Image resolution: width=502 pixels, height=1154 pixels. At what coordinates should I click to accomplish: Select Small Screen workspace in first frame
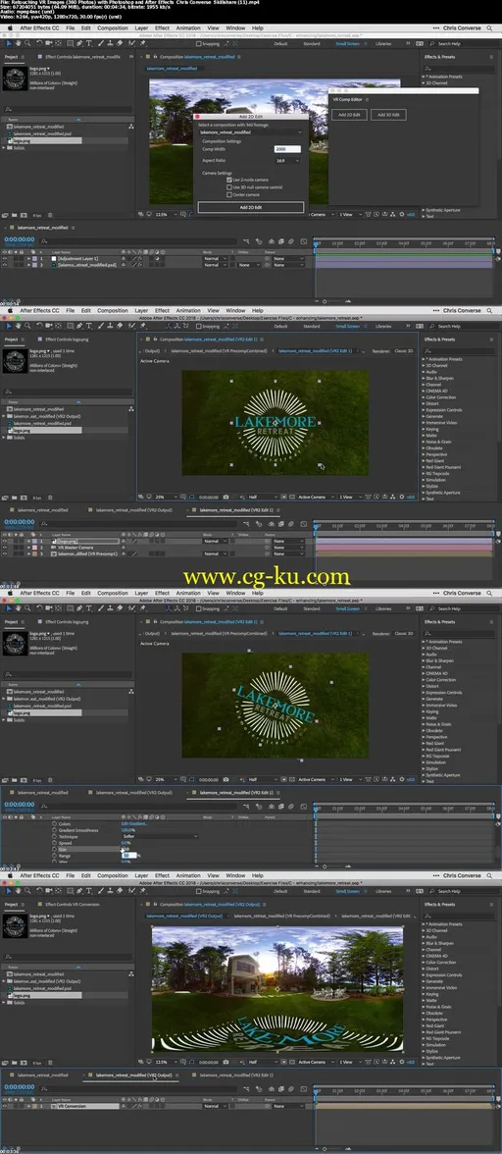(348, 43)
